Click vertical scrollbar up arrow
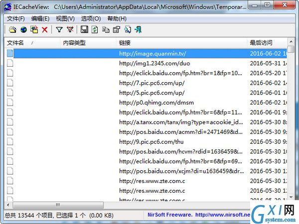Screen dimensions: 299x224 point(291,41)
